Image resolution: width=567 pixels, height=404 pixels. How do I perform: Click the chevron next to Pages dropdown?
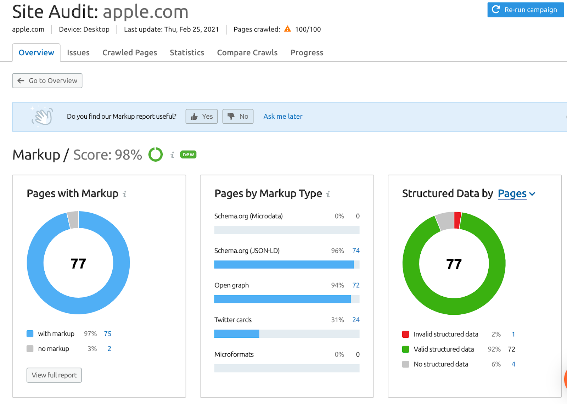(532, 194)
